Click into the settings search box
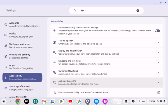The width and height of the screenshot is (168, 105). click(x=106, y=11)
